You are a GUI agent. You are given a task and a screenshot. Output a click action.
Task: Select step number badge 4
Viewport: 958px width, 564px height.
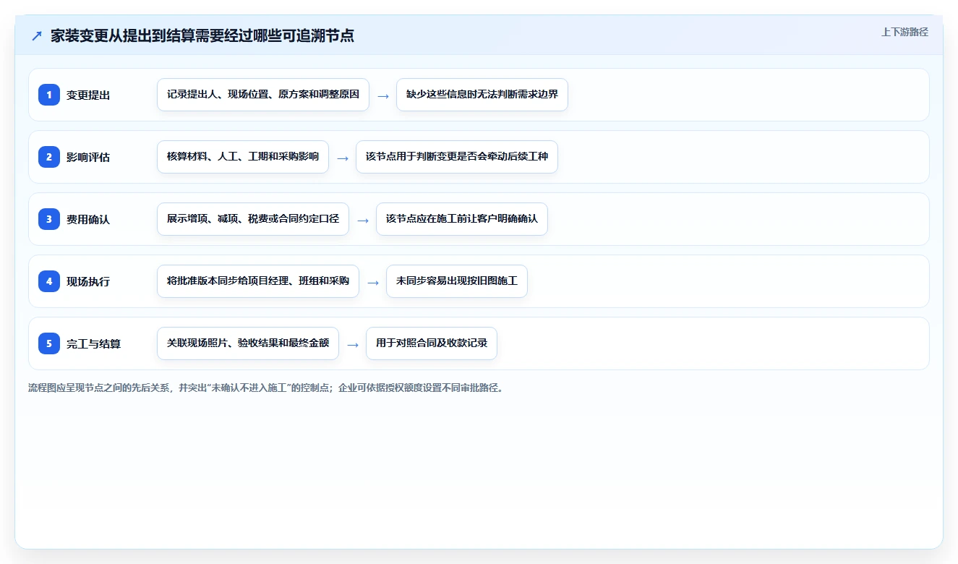pyautogui.click(x=49, y=281)
